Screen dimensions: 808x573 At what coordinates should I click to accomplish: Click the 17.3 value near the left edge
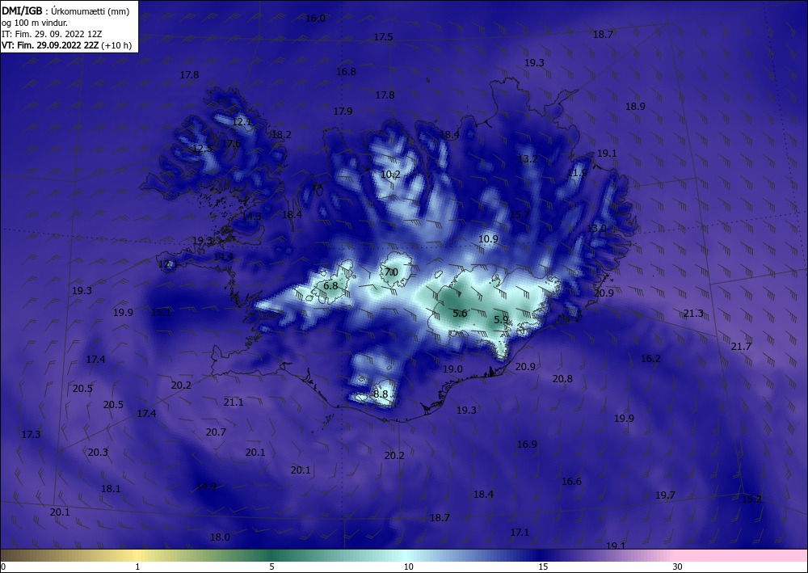[31, 435]
